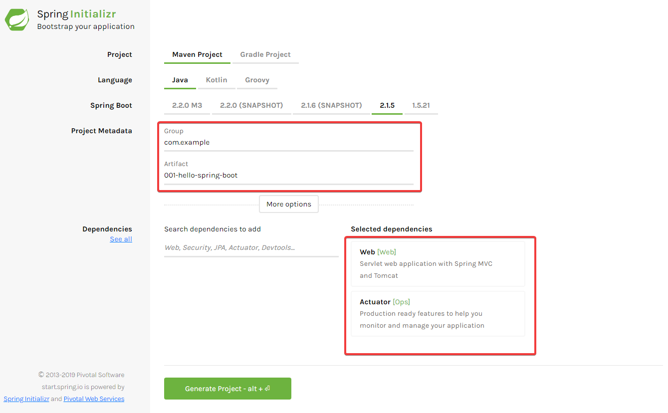The width and height of the screenshot is (668, 413).
Task: Click the Selected dependencies heading
Action: 392,229
